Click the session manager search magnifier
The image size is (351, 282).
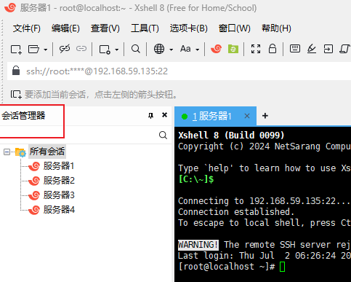pos(163,135)
